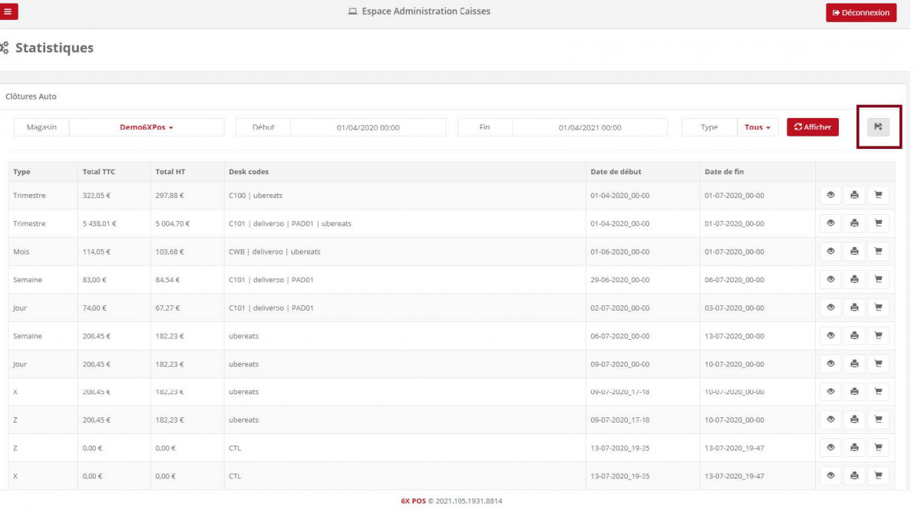
Task: View details of Trimestre 322,05 € row
Action: coord(830,196)
